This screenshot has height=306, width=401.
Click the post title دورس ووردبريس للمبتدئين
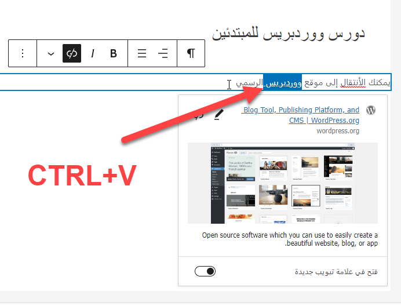coord(288,34)
